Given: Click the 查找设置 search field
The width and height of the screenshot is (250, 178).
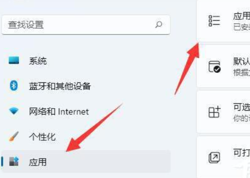Looking at the screenshot, I should 86,25.
